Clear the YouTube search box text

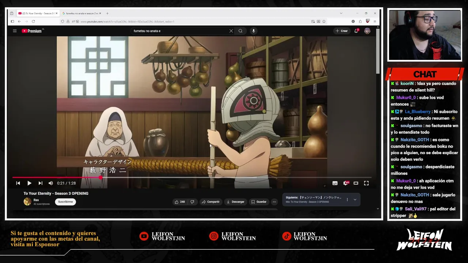[x=231, y=31]
